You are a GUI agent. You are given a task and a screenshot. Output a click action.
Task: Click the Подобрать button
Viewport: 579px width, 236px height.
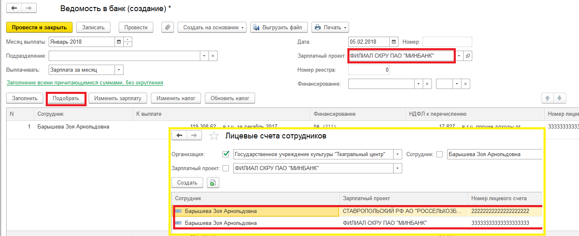pos(66,98)
